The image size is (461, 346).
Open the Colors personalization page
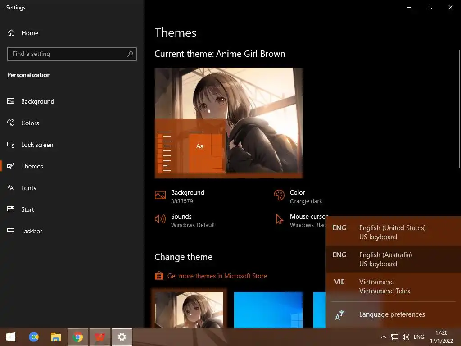(x=23, y=123)
